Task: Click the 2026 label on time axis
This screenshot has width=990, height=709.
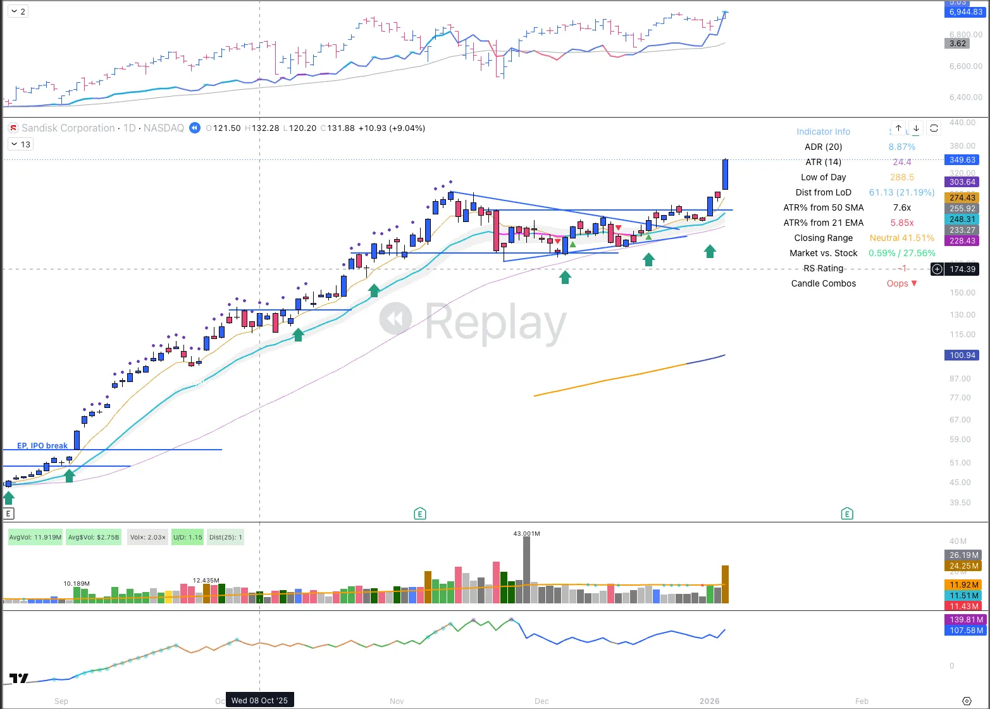Action: 710,701
